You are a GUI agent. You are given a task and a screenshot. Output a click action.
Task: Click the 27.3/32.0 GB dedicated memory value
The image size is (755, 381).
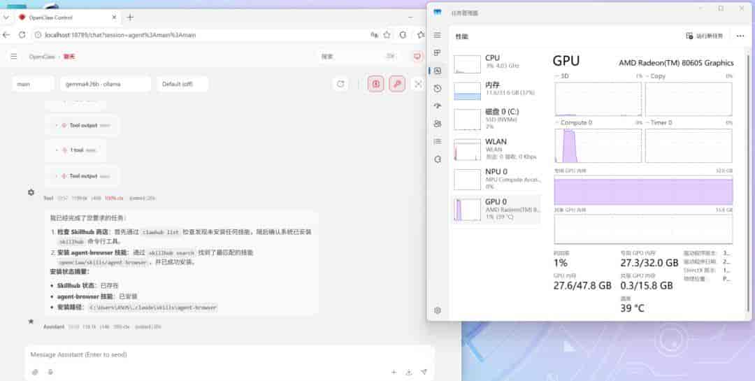(649, 263)
